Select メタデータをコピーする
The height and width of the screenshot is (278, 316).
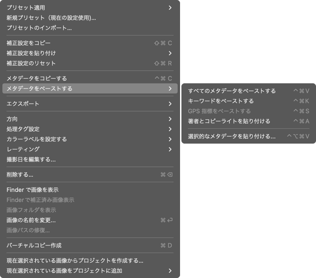tap(90, 78)
